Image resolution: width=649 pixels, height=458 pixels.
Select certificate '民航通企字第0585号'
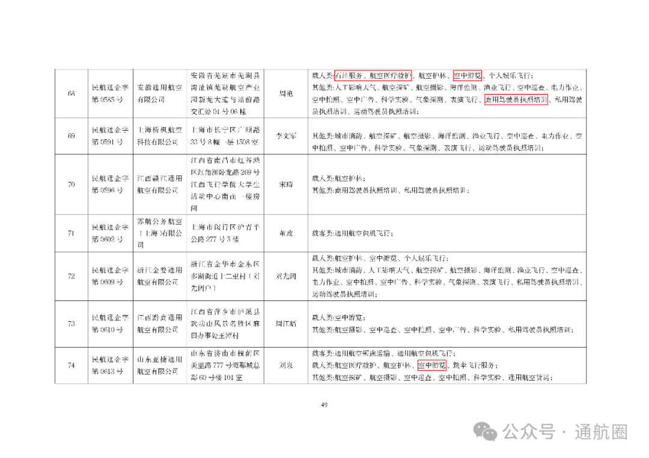point(110,94)
